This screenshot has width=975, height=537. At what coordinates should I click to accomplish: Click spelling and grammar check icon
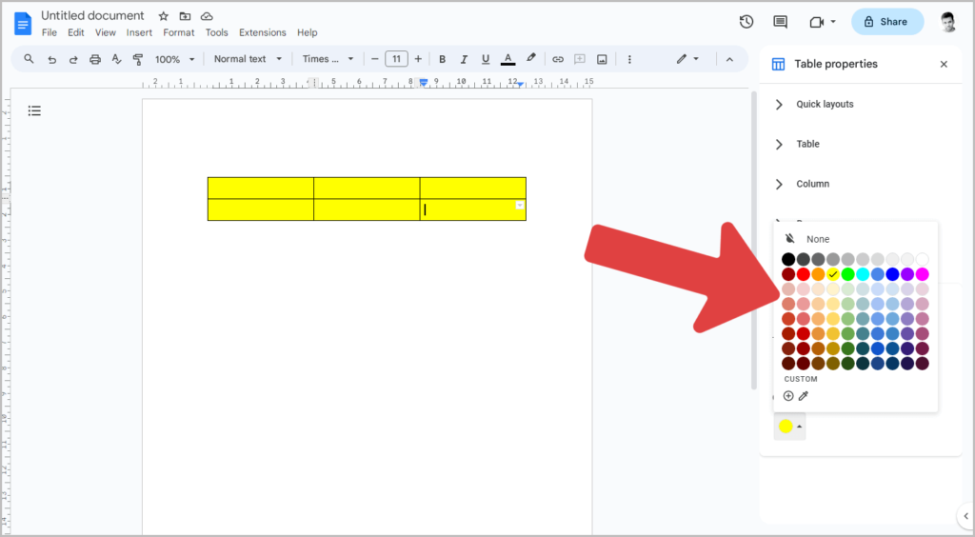[x=116, y=59]
